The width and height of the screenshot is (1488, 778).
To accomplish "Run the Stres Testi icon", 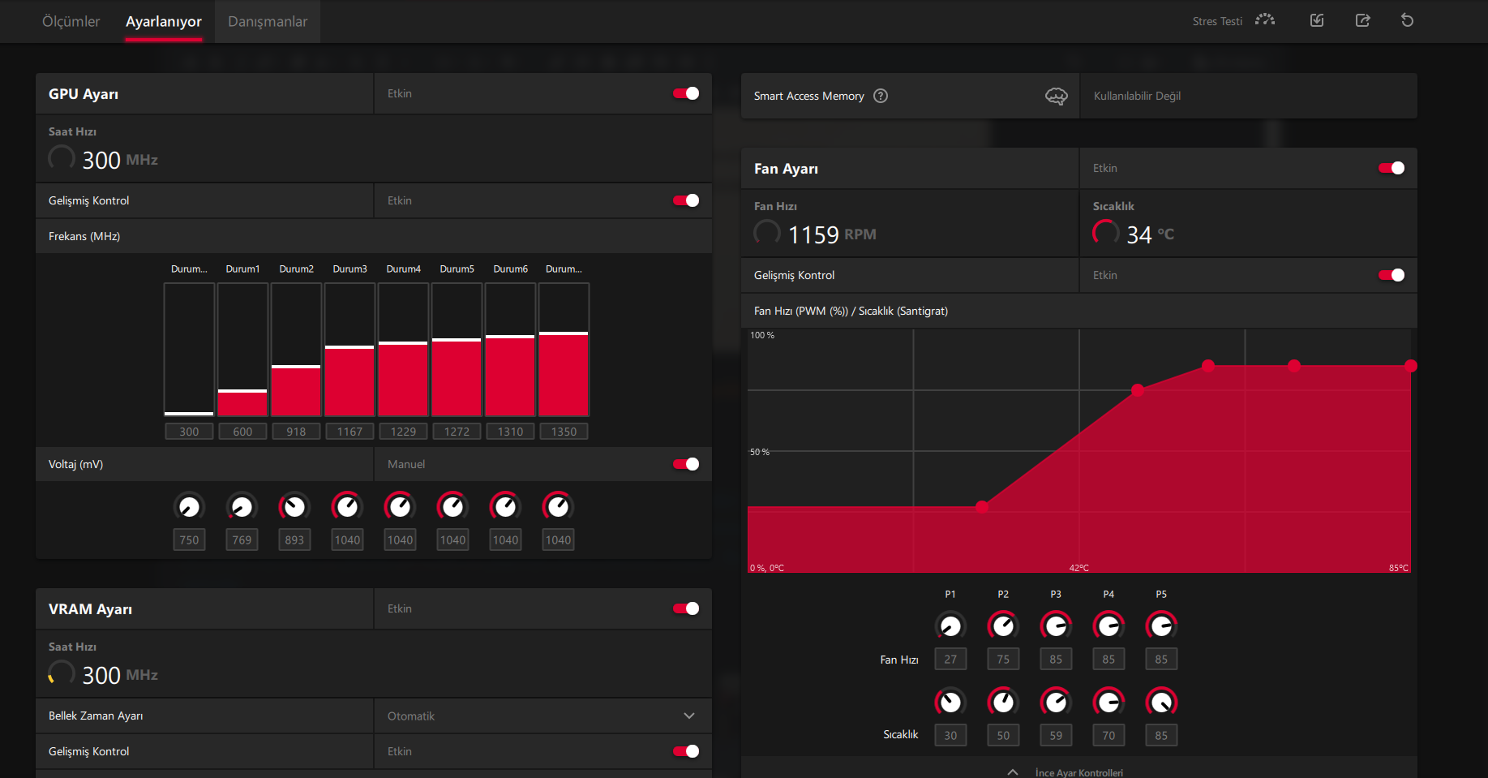I will pyautogui.click(x=1265, y=20).
